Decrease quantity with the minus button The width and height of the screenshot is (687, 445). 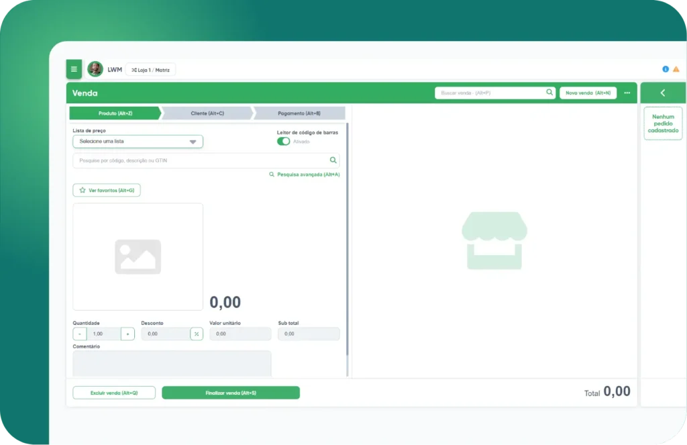pos(80,334)
